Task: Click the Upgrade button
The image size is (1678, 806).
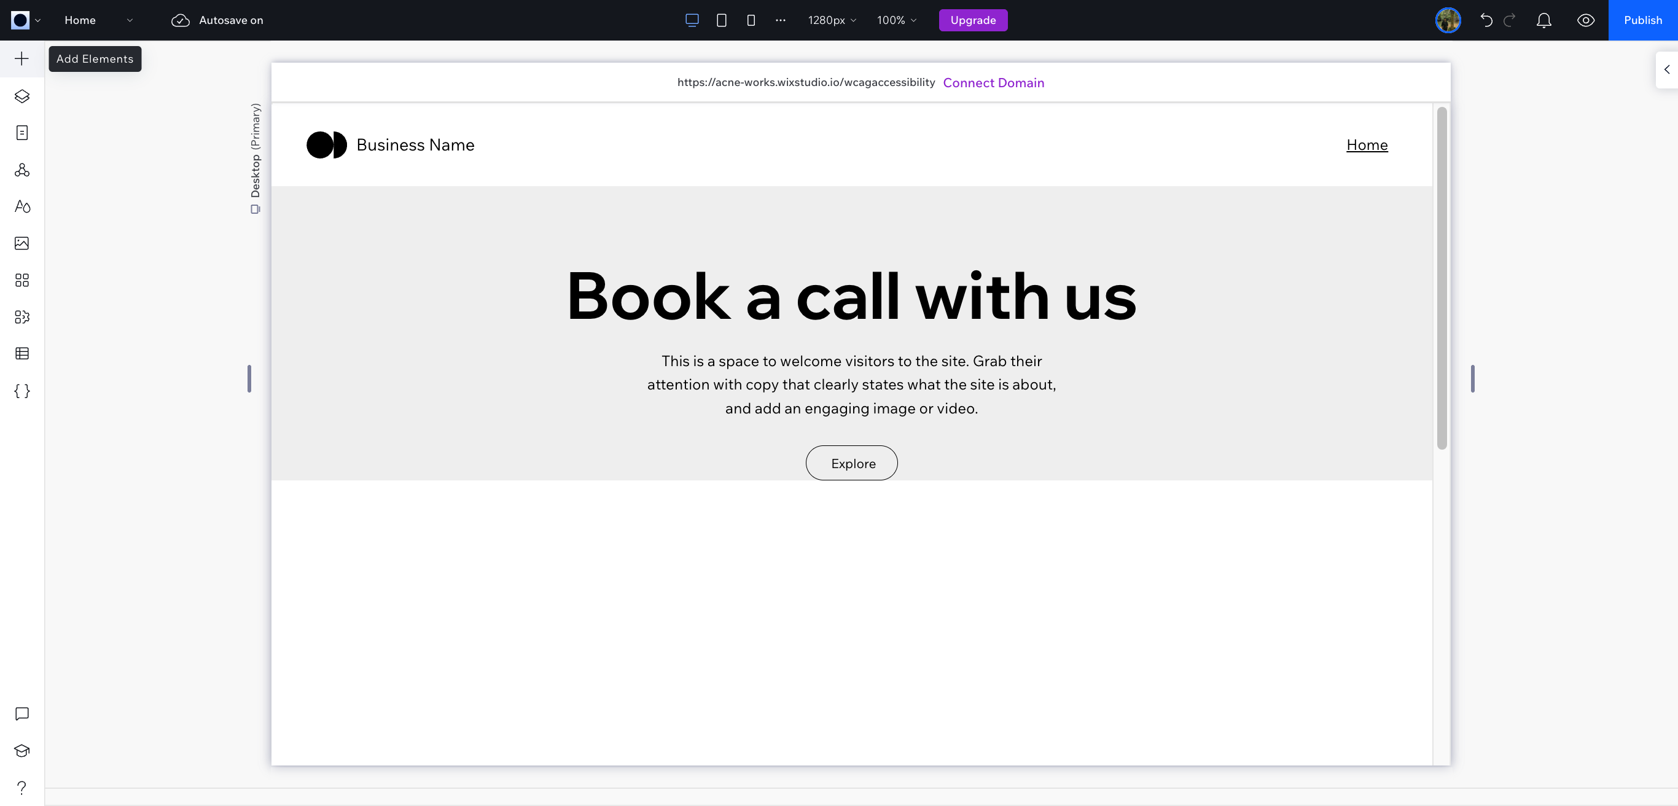Action: pyautogui.click(x=973, y=20)
